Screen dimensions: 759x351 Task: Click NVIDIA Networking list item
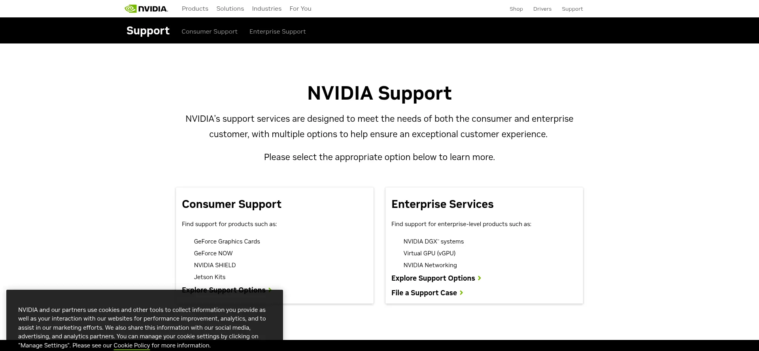pos(430,265)
